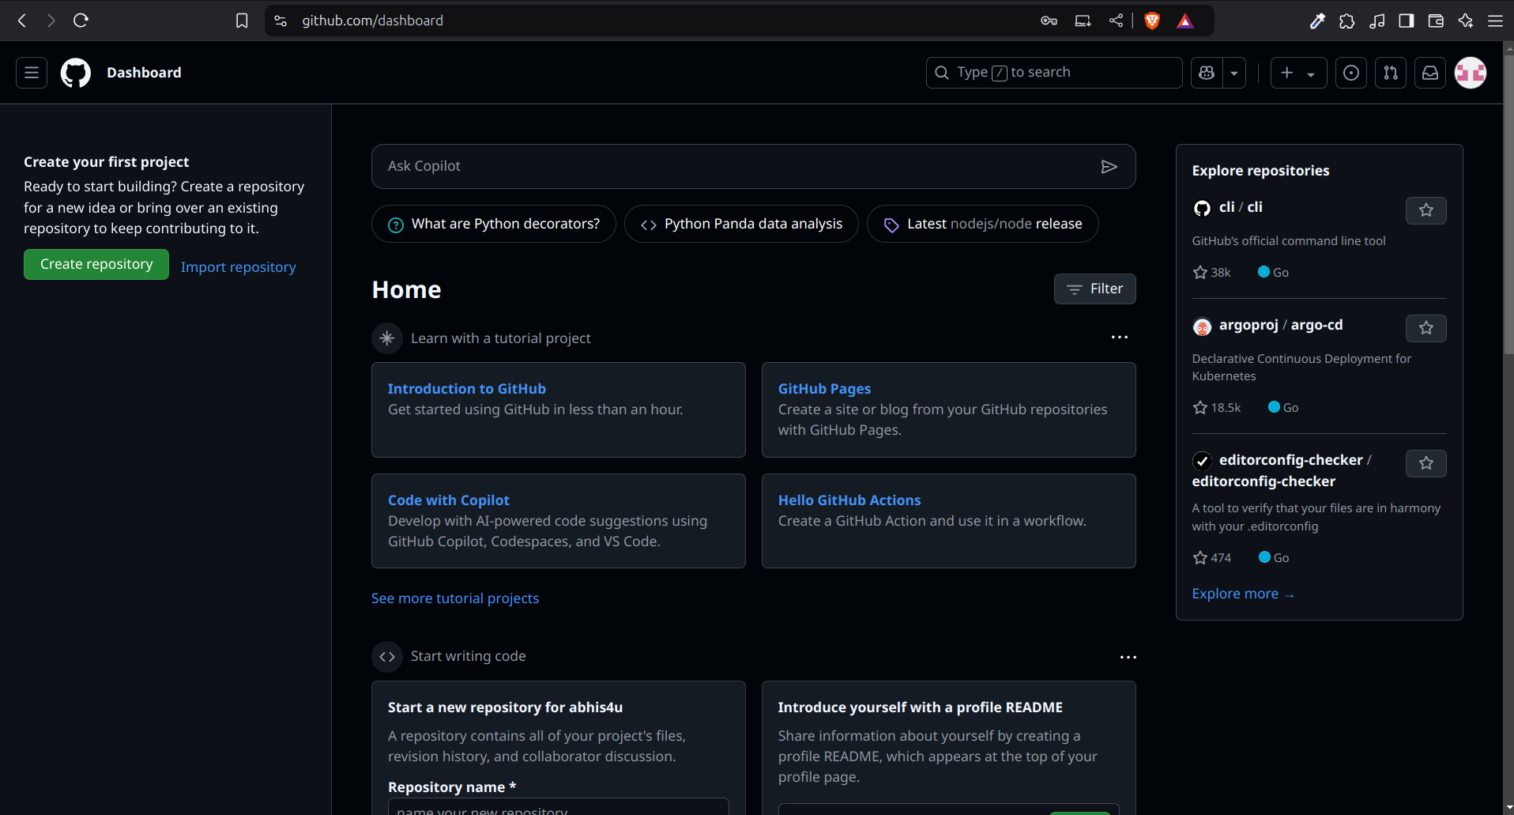
Task: Click the GitHub Octocat logo
Action: click(x=76, y=73)
